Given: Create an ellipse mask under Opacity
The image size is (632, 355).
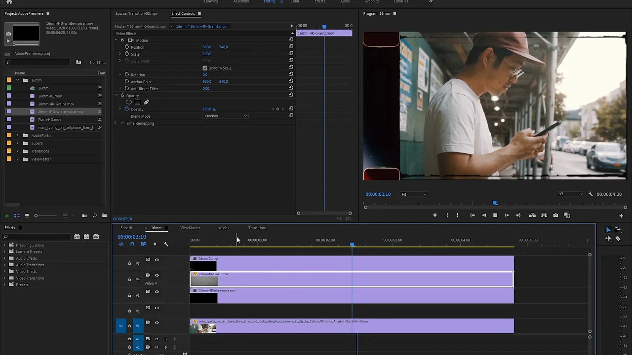Looking at the screenshot, I should [x=129, y=102].
